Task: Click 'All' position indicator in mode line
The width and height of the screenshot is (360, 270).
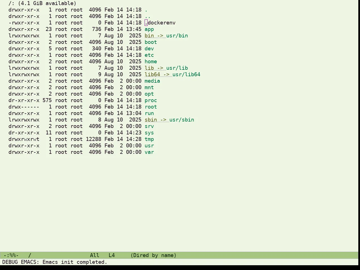Action: tap(95, 255)
